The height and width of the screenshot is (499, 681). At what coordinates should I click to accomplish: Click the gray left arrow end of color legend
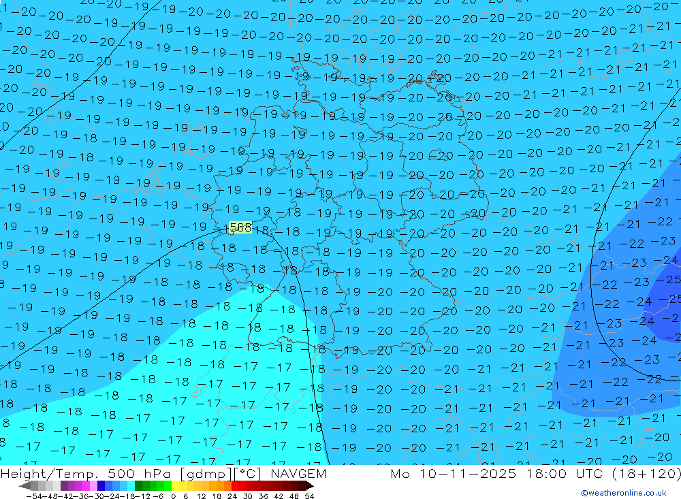pyautogui.click(x=25, y=486)
